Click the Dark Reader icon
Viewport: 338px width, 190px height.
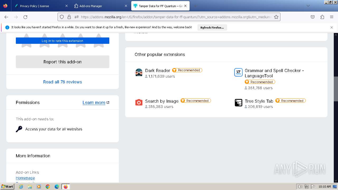click(139, 72)
